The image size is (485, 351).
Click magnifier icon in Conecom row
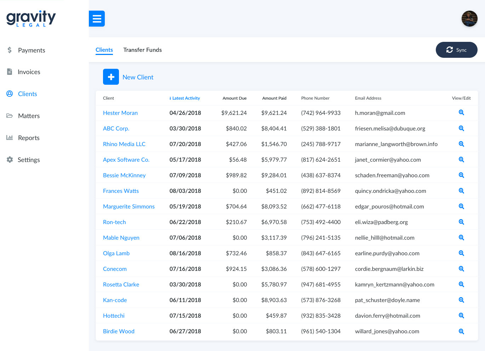pos(461,269)
